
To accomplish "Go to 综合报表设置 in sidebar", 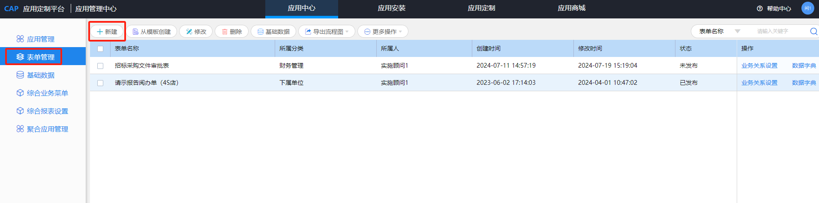I will (47, 111).
